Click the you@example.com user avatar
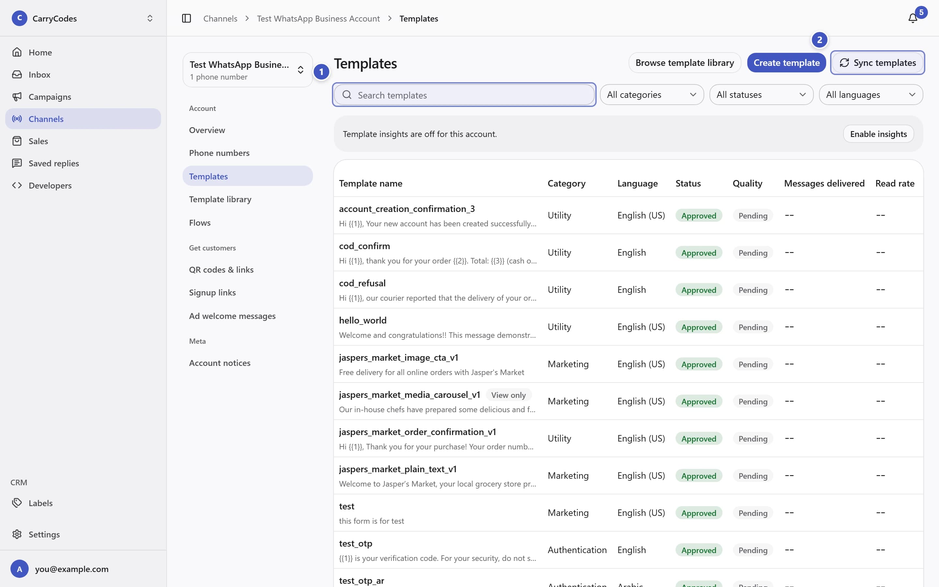 tap(20, 569)
